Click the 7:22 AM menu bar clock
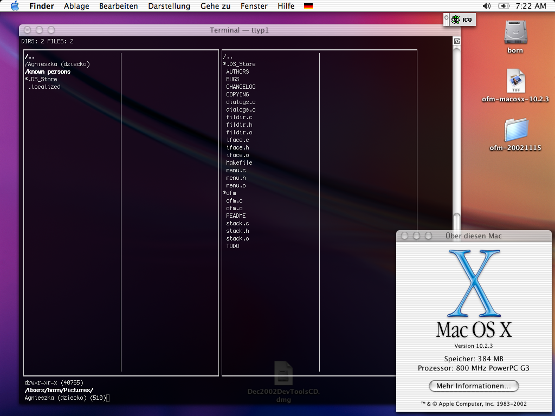The height and width of the screenshot is (416, 555). pyautogui.click(x=531, y=6)
